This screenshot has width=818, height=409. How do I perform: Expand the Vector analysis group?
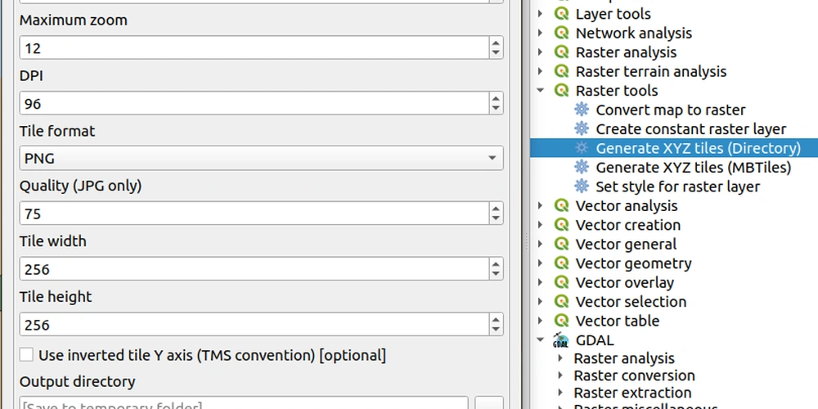tap(541, 206)
